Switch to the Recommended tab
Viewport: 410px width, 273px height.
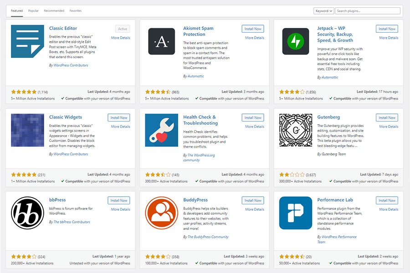pos(54,10)
